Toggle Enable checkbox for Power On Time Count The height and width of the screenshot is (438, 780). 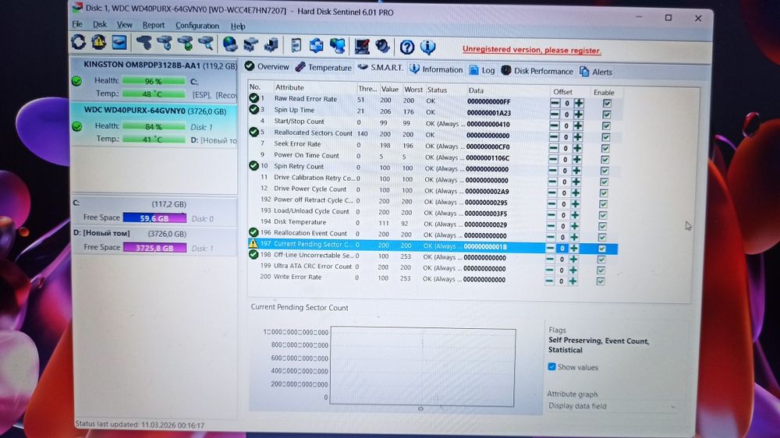point(605,160)
